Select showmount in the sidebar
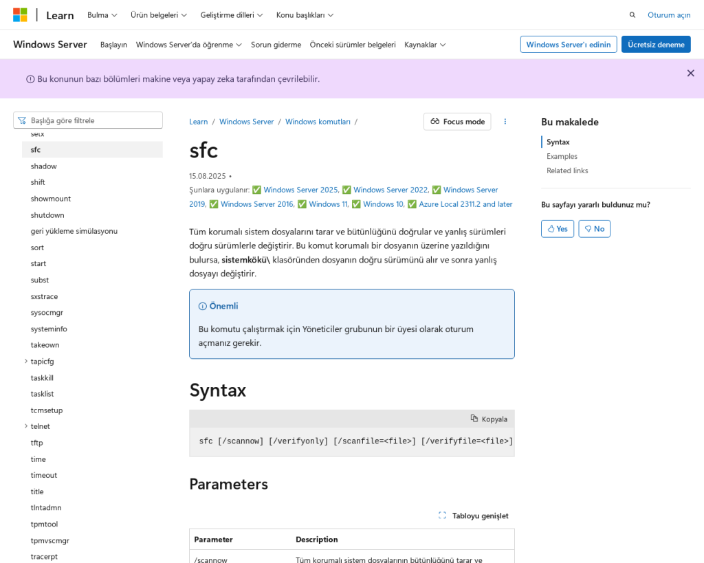The image size is (704, 563). [x=51, y=199]
